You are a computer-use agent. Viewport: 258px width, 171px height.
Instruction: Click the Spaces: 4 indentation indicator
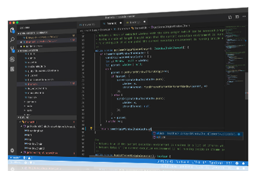182,162
